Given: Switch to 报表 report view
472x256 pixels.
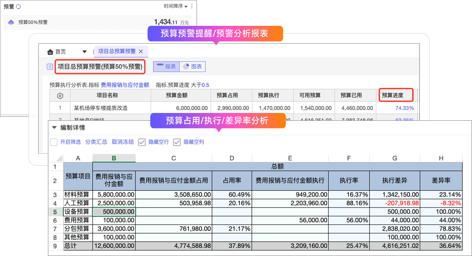Looking at the screenshot, I should 166,67.
